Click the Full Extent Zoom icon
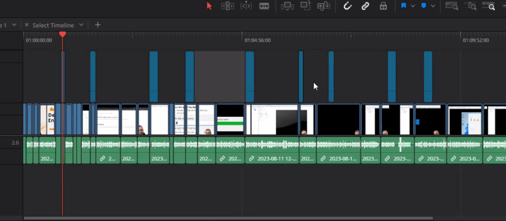This screenshot has height=221, width=506. [x=452, y=6]
